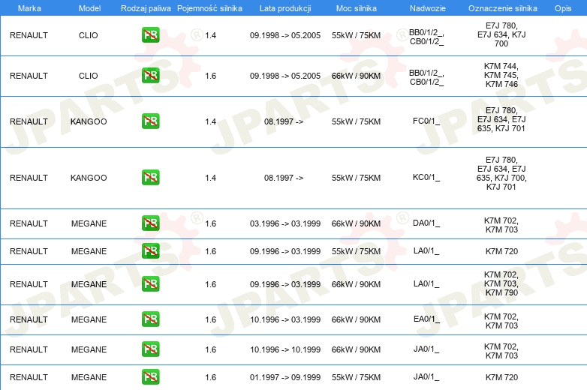Select the fuel icon in the Megane EA0/1_ row

pos(150,319)
